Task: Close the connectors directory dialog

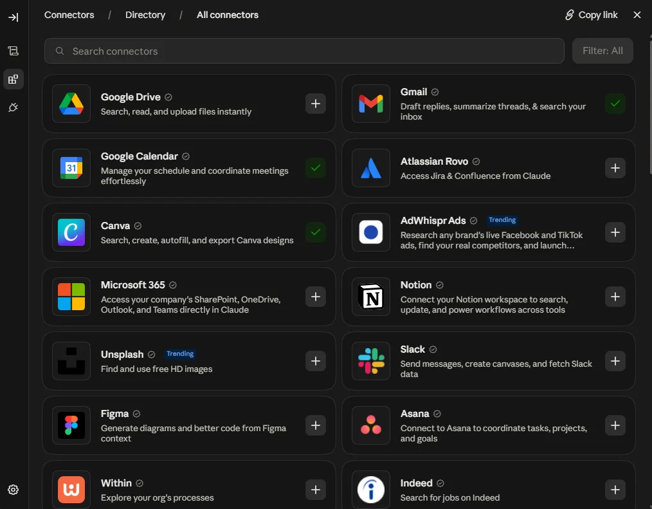Action: (637, 15)
